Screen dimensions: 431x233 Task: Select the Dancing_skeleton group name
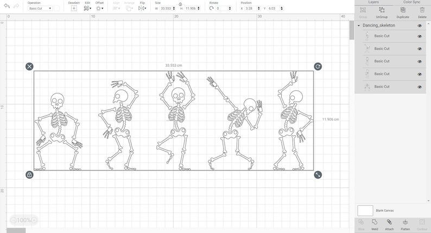click(378, 26)
